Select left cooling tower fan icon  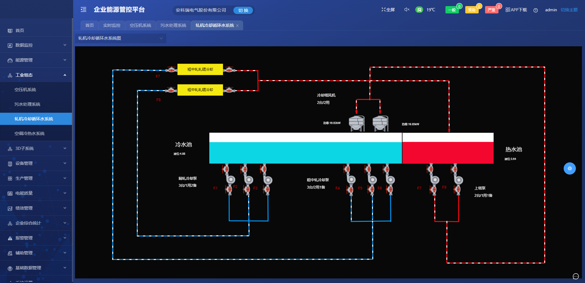[x=357, y=123]
